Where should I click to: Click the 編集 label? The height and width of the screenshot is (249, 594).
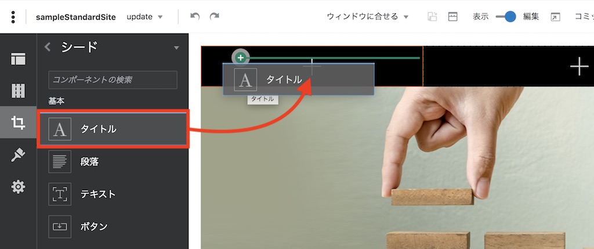(x=531, y=17)
